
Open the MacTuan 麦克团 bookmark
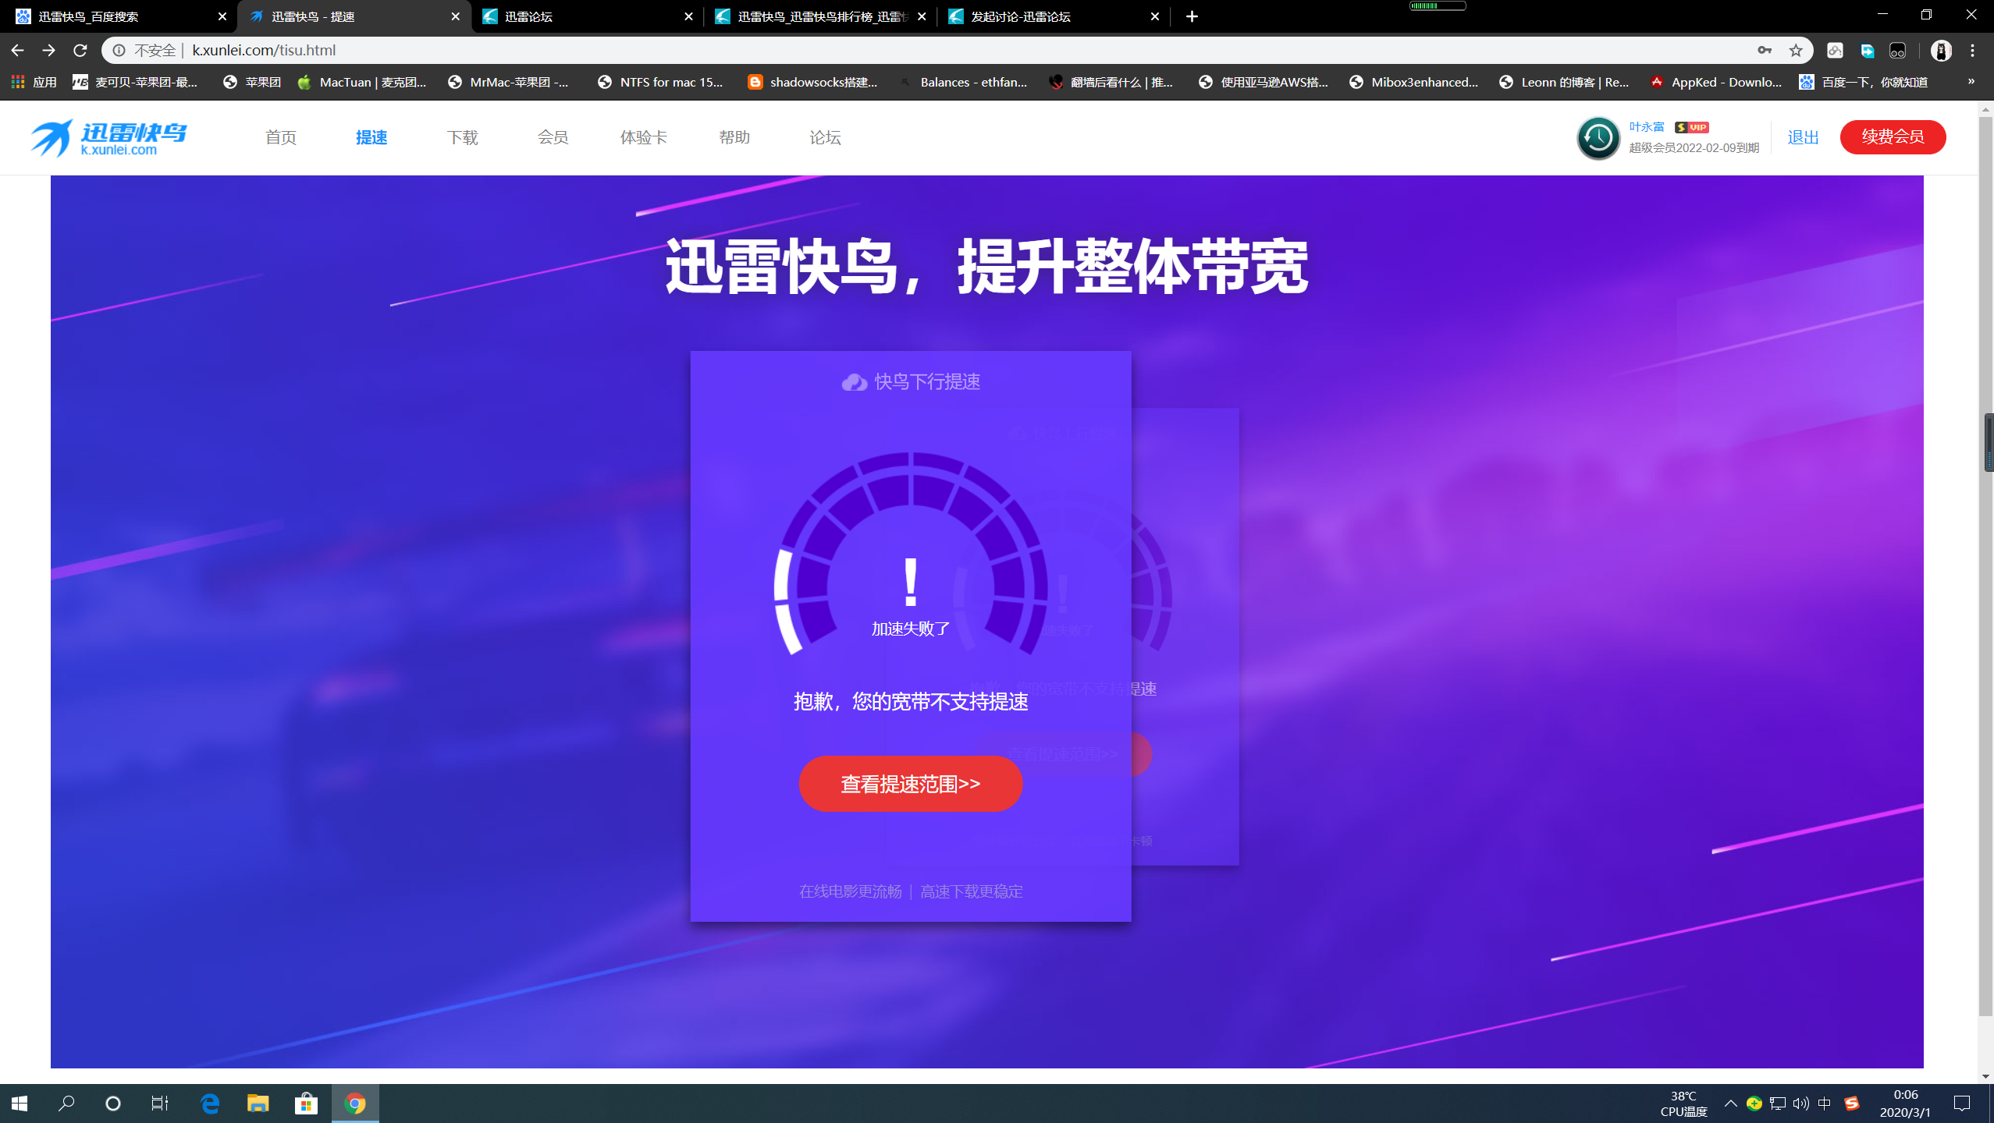click(363, 82)
